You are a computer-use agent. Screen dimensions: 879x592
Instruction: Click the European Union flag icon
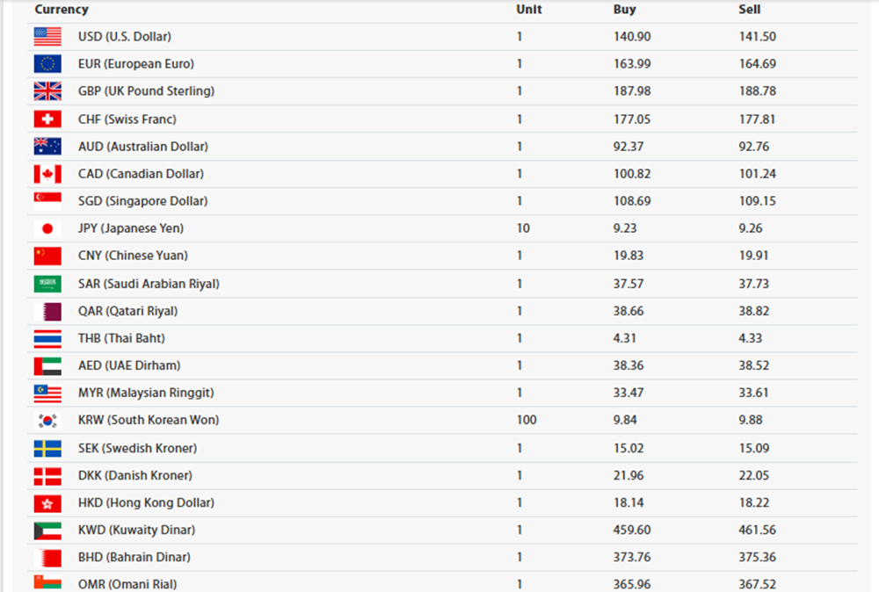point(47,64)
